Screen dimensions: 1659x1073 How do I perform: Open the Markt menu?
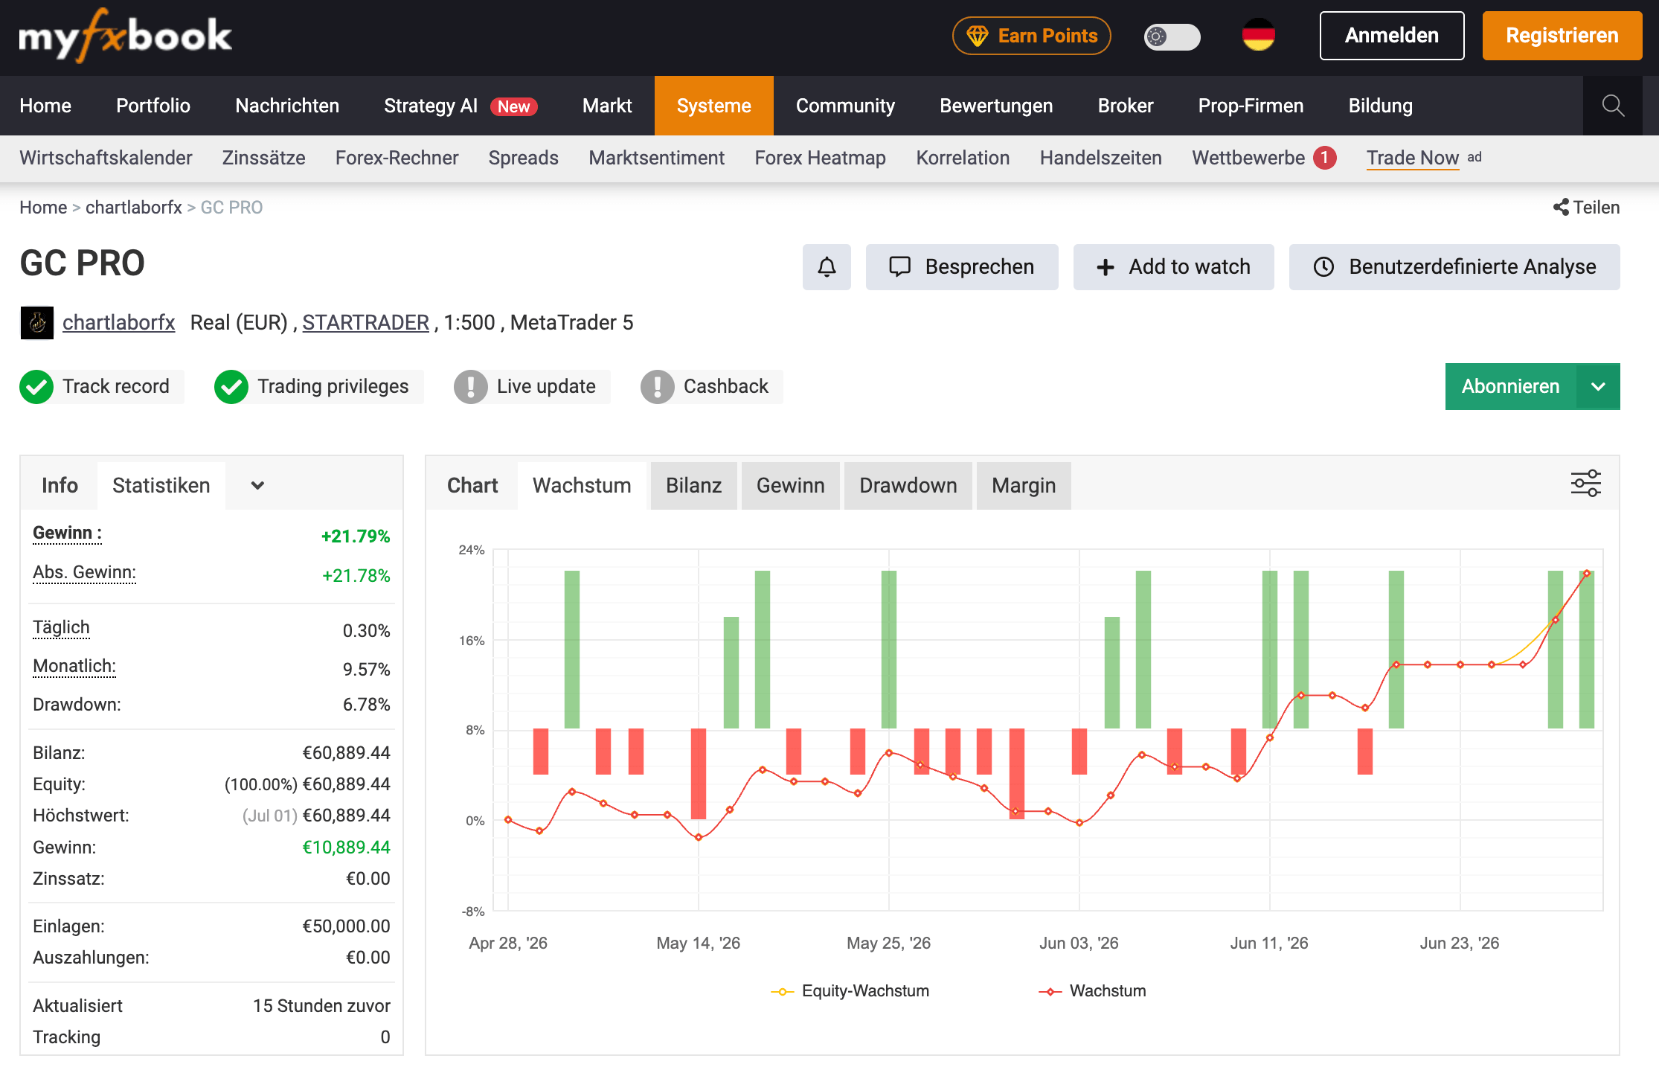607,106
